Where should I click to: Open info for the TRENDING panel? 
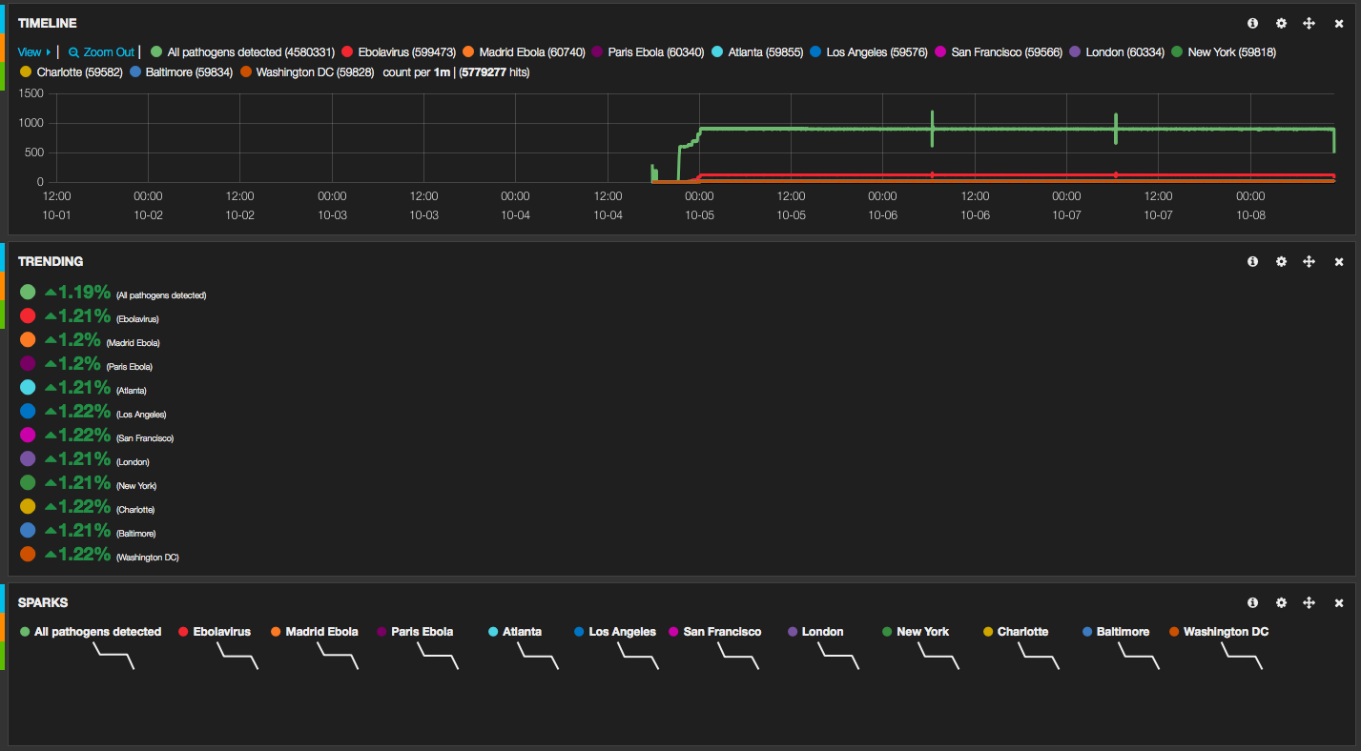tap(1252, 261)
